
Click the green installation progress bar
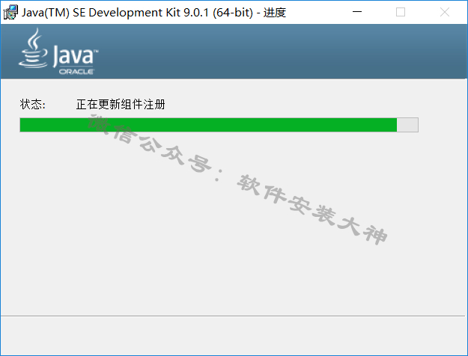(219, 125)
